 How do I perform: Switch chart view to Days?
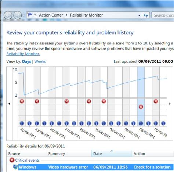coord(26,61)
